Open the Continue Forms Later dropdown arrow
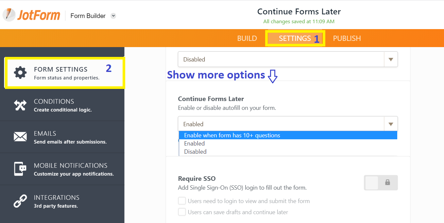 coord(390,124)
